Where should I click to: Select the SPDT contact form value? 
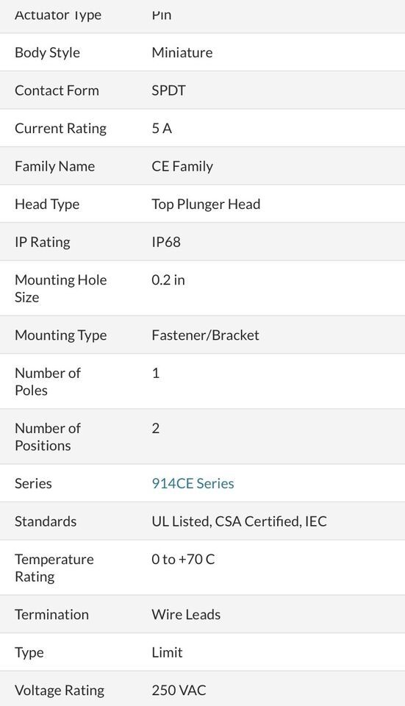tap(168, 90)
